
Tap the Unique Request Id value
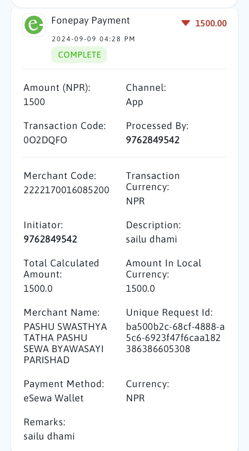[176, 338]
